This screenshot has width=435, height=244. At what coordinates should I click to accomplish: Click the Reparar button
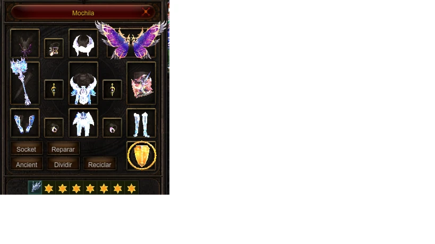(63, 149)
